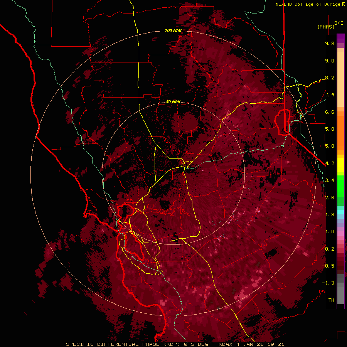Click the TH threshold legend label
347x347 pixels.
click(x=331, y=300)
